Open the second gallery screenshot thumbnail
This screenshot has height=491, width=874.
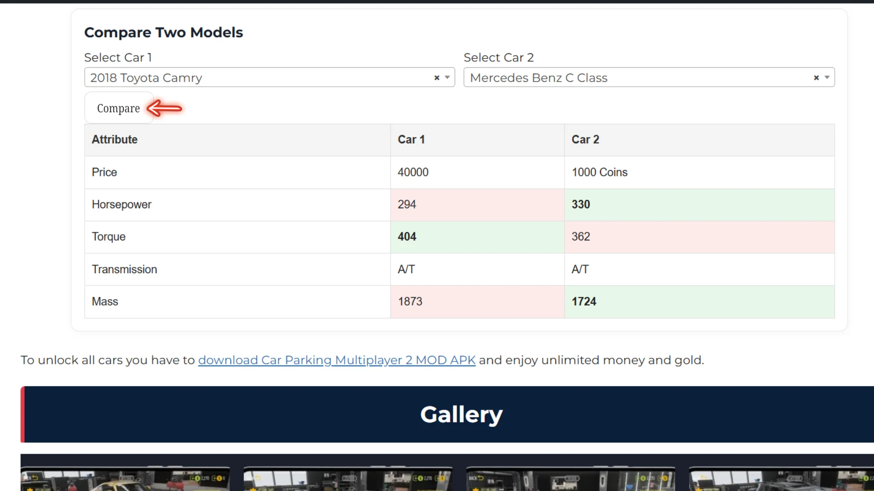click(x=347, y=477)
